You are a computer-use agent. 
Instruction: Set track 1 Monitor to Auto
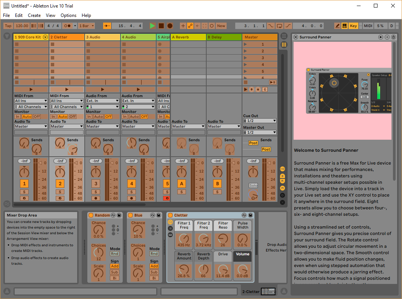[x=27, y=117]
